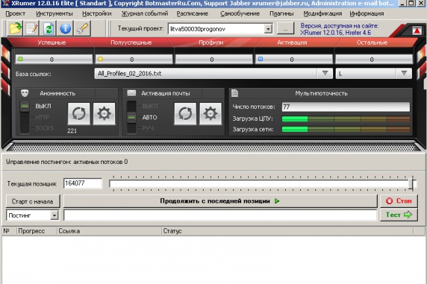Viewport: 427px width, 284px height.
Task: Click the edit project notepad icon
Action: 32,28
